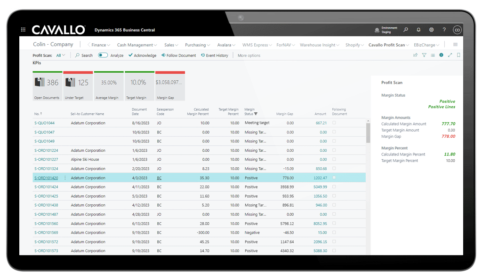This screenshot has width=482, height=280.
Task: Click the bookmark icon in the action bar
Action: click(x=458, y=55)
